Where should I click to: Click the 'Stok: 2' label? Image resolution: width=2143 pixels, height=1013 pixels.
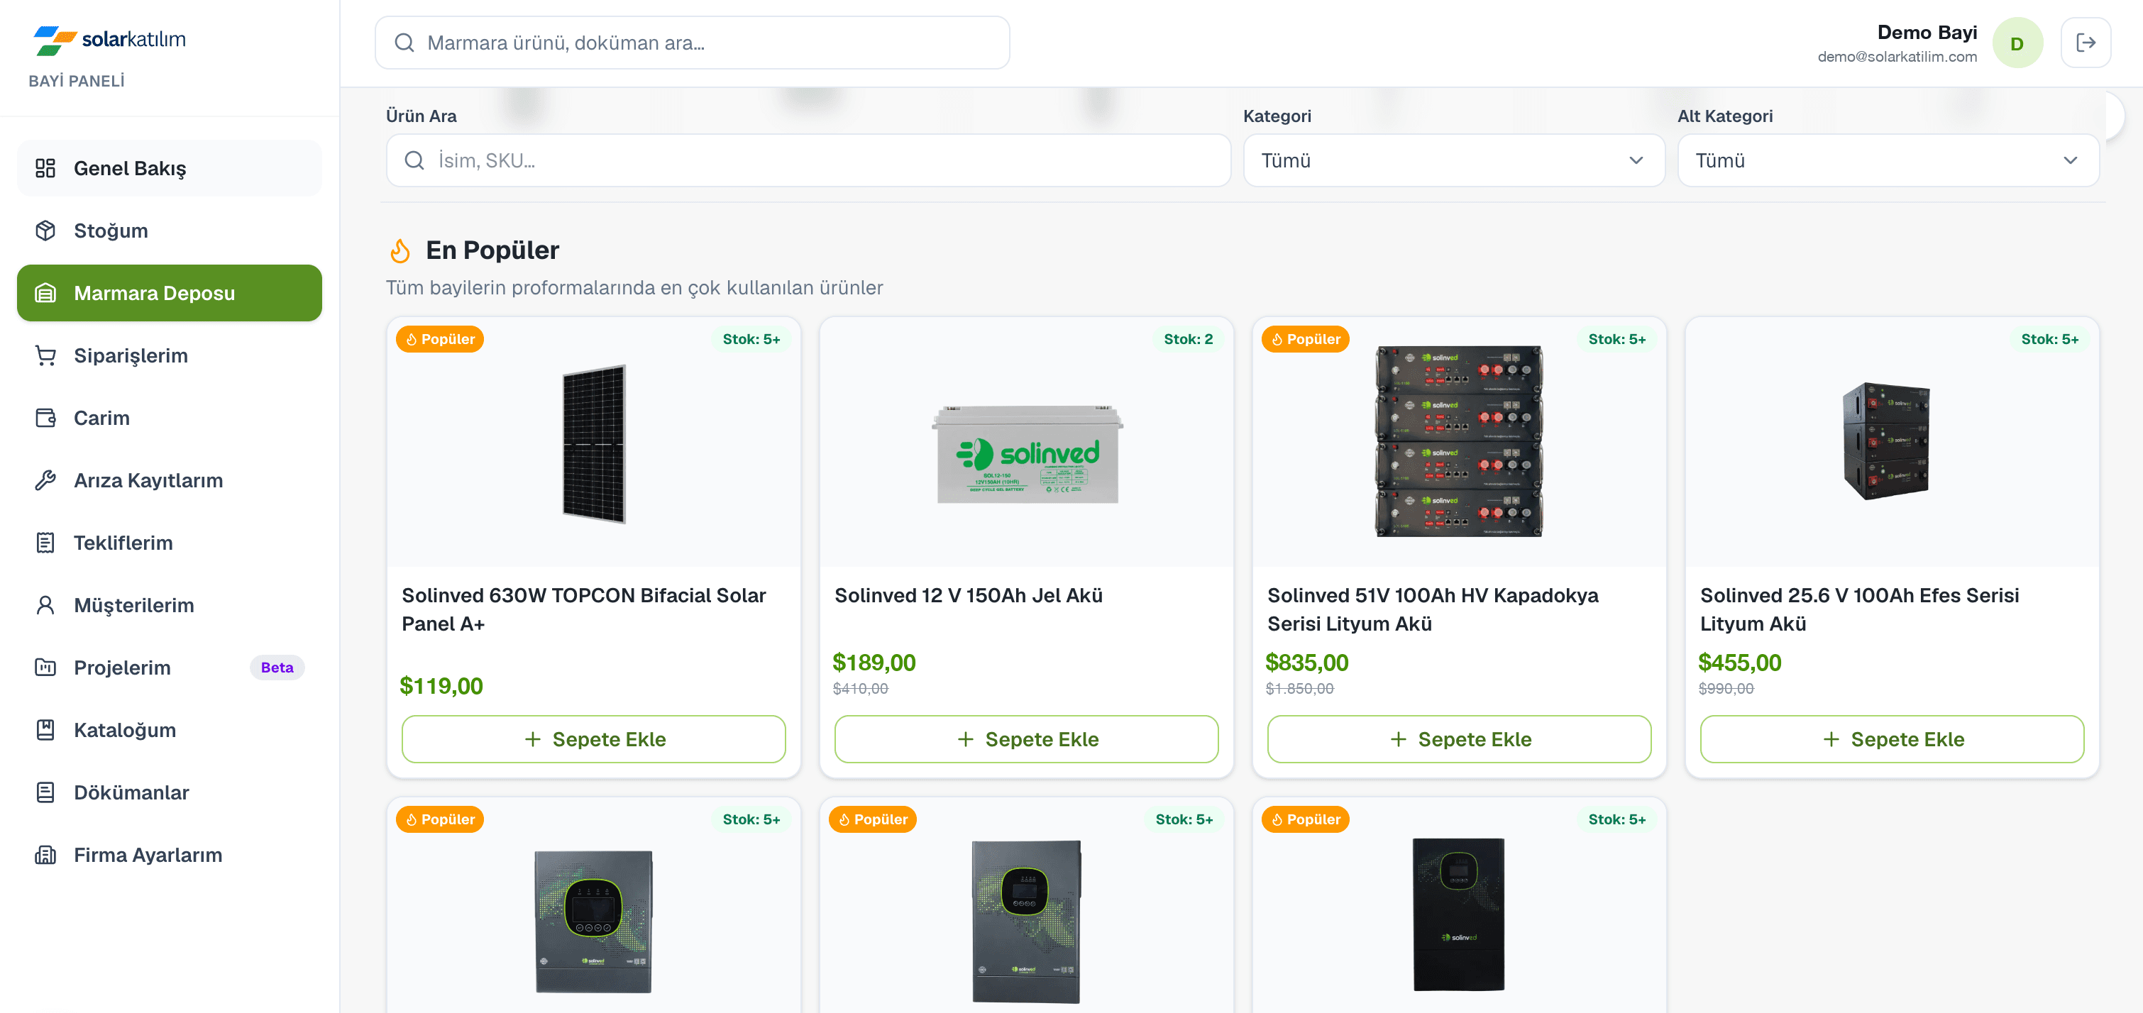click(1188, 339)
